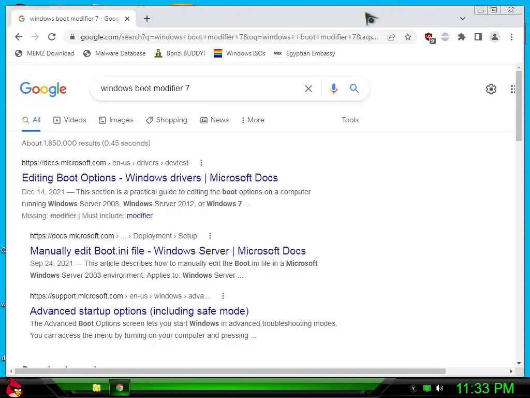Screen dimensions: 530x398
Task: Reload the current page
Action: tap(52, 37)
